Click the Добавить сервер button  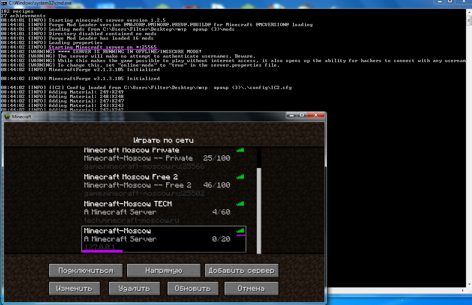point(241,271)
